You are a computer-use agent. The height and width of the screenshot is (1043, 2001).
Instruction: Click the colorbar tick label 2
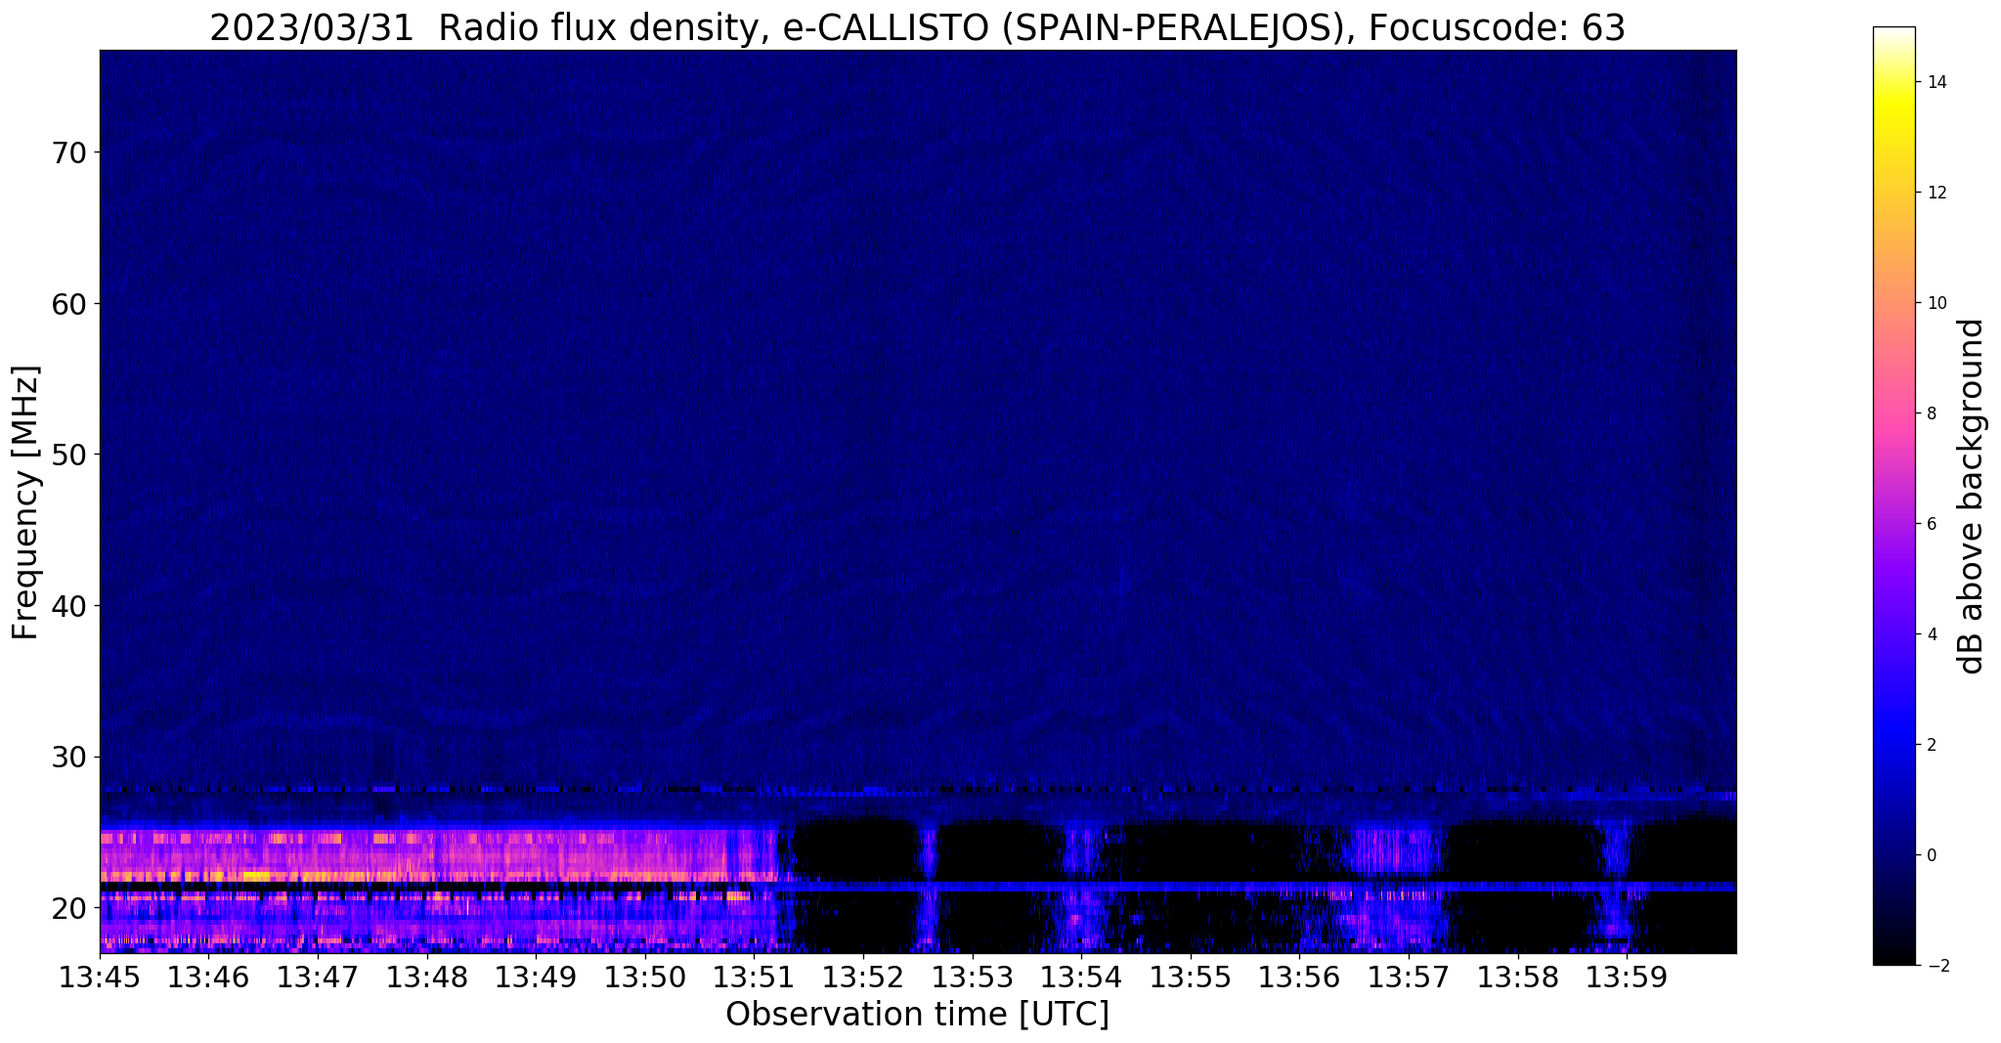click(x=1930, y=745)
